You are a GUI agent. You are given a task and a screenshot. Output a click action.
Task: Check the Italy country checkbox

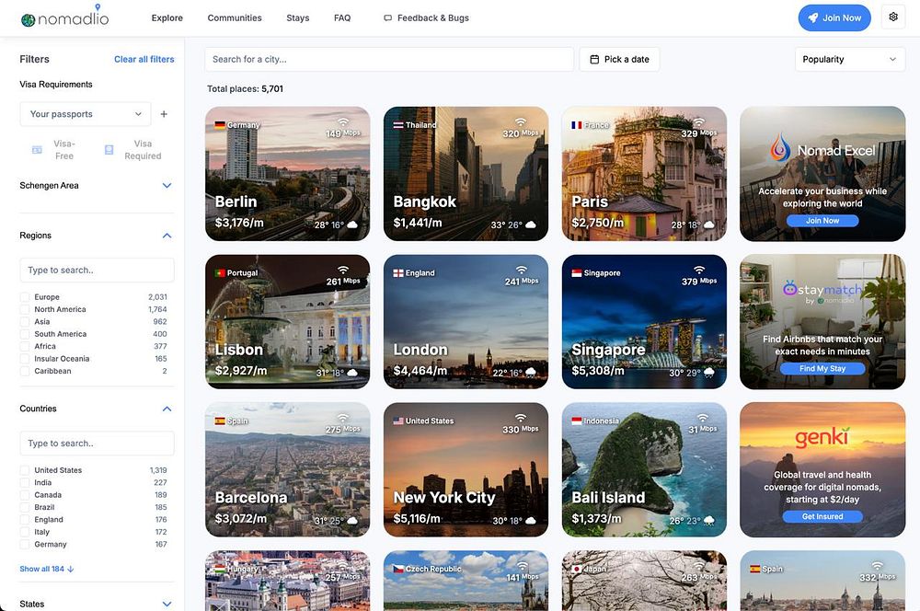(25, 532)
